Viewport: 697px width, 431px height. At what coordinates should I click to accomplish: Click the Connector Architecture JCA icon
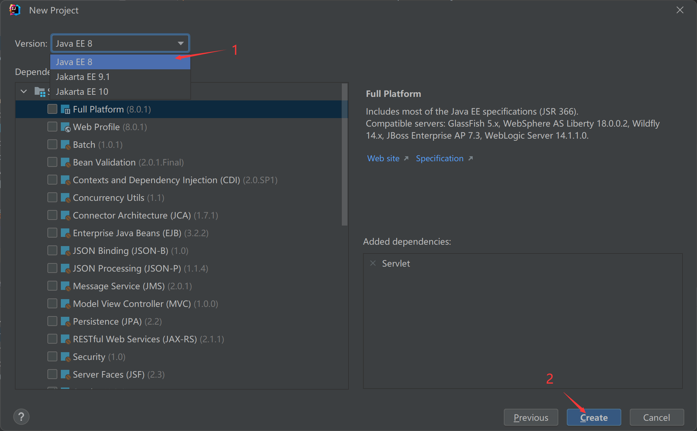point(65,215)
